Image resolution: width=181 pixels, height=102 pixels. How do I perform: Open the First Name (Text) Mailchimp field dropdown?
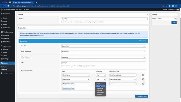(x=123, y=75)
